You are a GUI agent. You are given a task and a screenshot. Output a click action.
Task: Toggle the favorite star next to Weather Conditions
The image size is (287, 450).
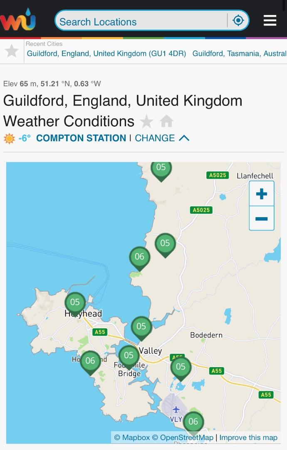(147, 121)
